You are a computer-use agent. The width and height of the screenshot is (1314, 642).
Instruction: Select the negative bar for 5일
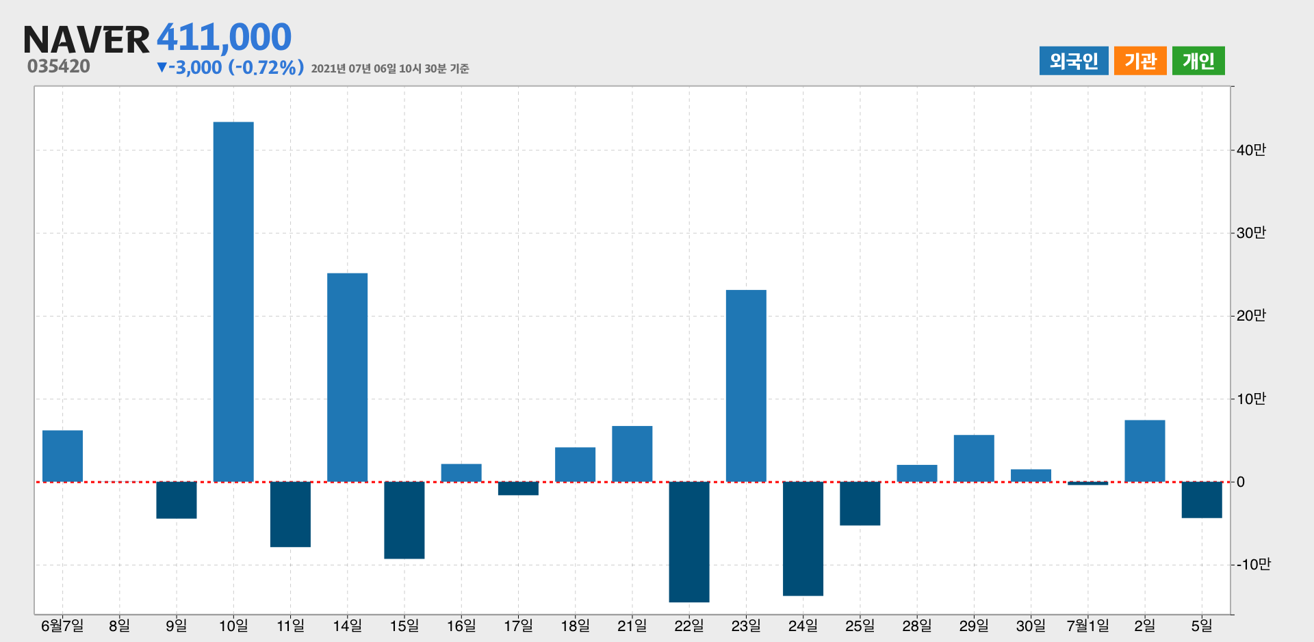click(1202, 500)
